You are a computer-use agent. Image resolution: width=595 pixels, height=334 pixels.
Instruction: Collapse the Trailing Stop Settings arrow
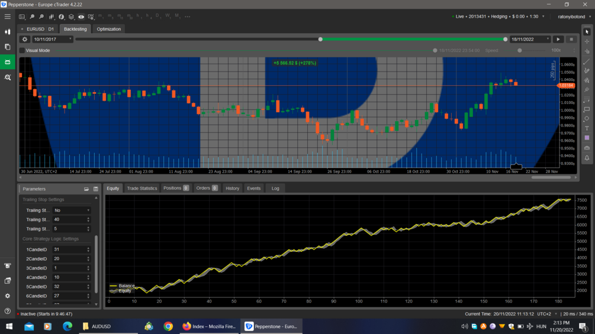[96, 198]
